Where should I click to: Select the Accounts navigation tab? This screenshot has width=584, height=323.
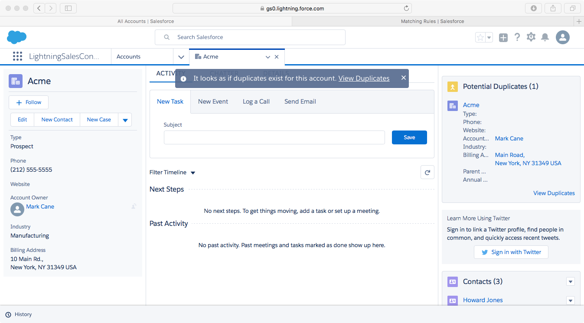tap(129, 57)
